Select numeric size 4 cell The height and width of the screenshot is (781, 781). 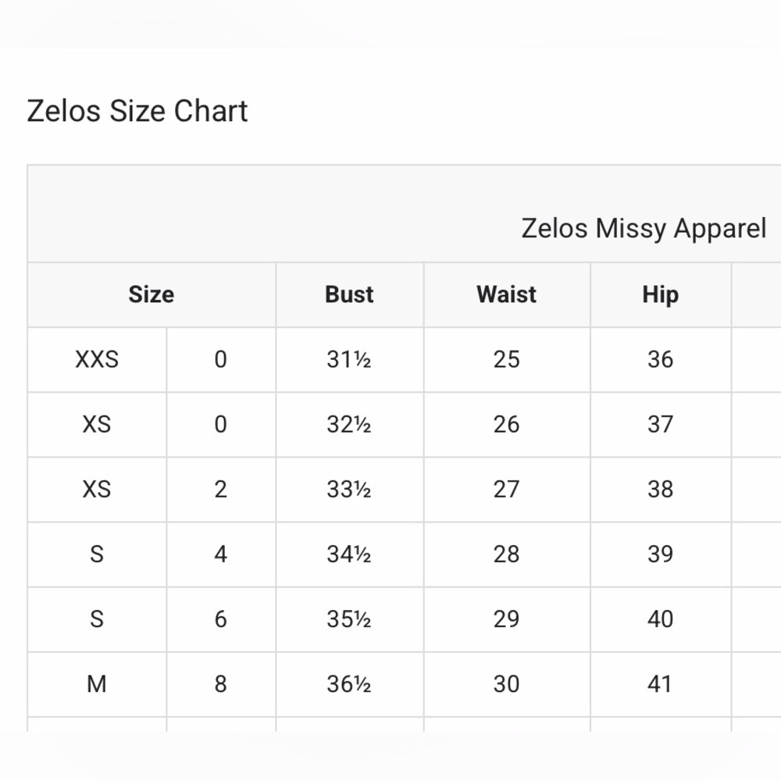click(x=221, y=555)
